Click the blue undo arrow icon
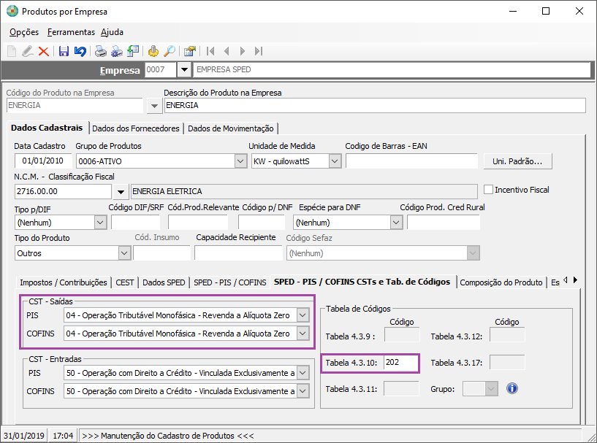597x443 pixels. pyautogui.click(x=80, y=51)
